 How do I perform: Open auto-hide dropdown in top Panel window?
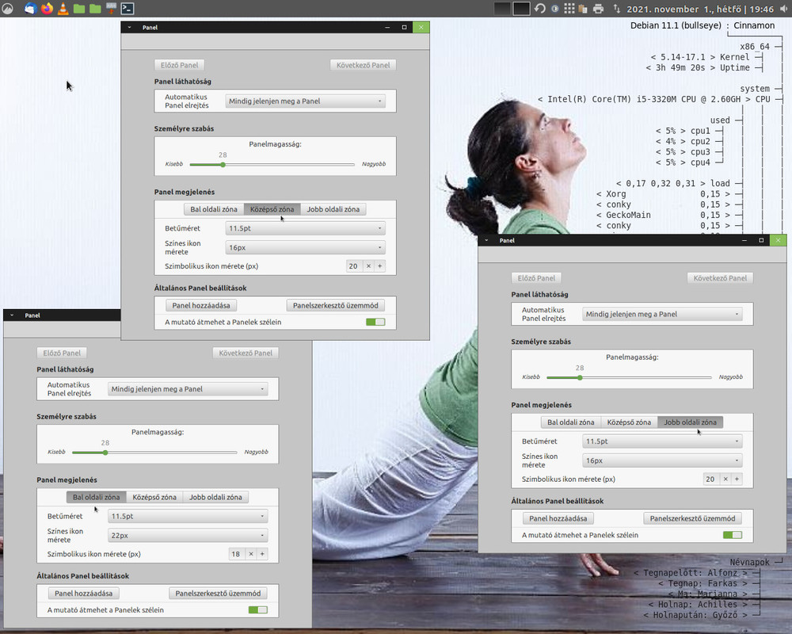click(x=305, y=101)
